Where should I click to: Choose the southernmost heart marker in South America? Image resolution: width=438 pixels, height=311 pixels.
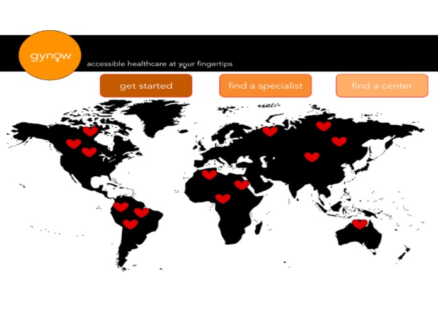tap(130, 224)
